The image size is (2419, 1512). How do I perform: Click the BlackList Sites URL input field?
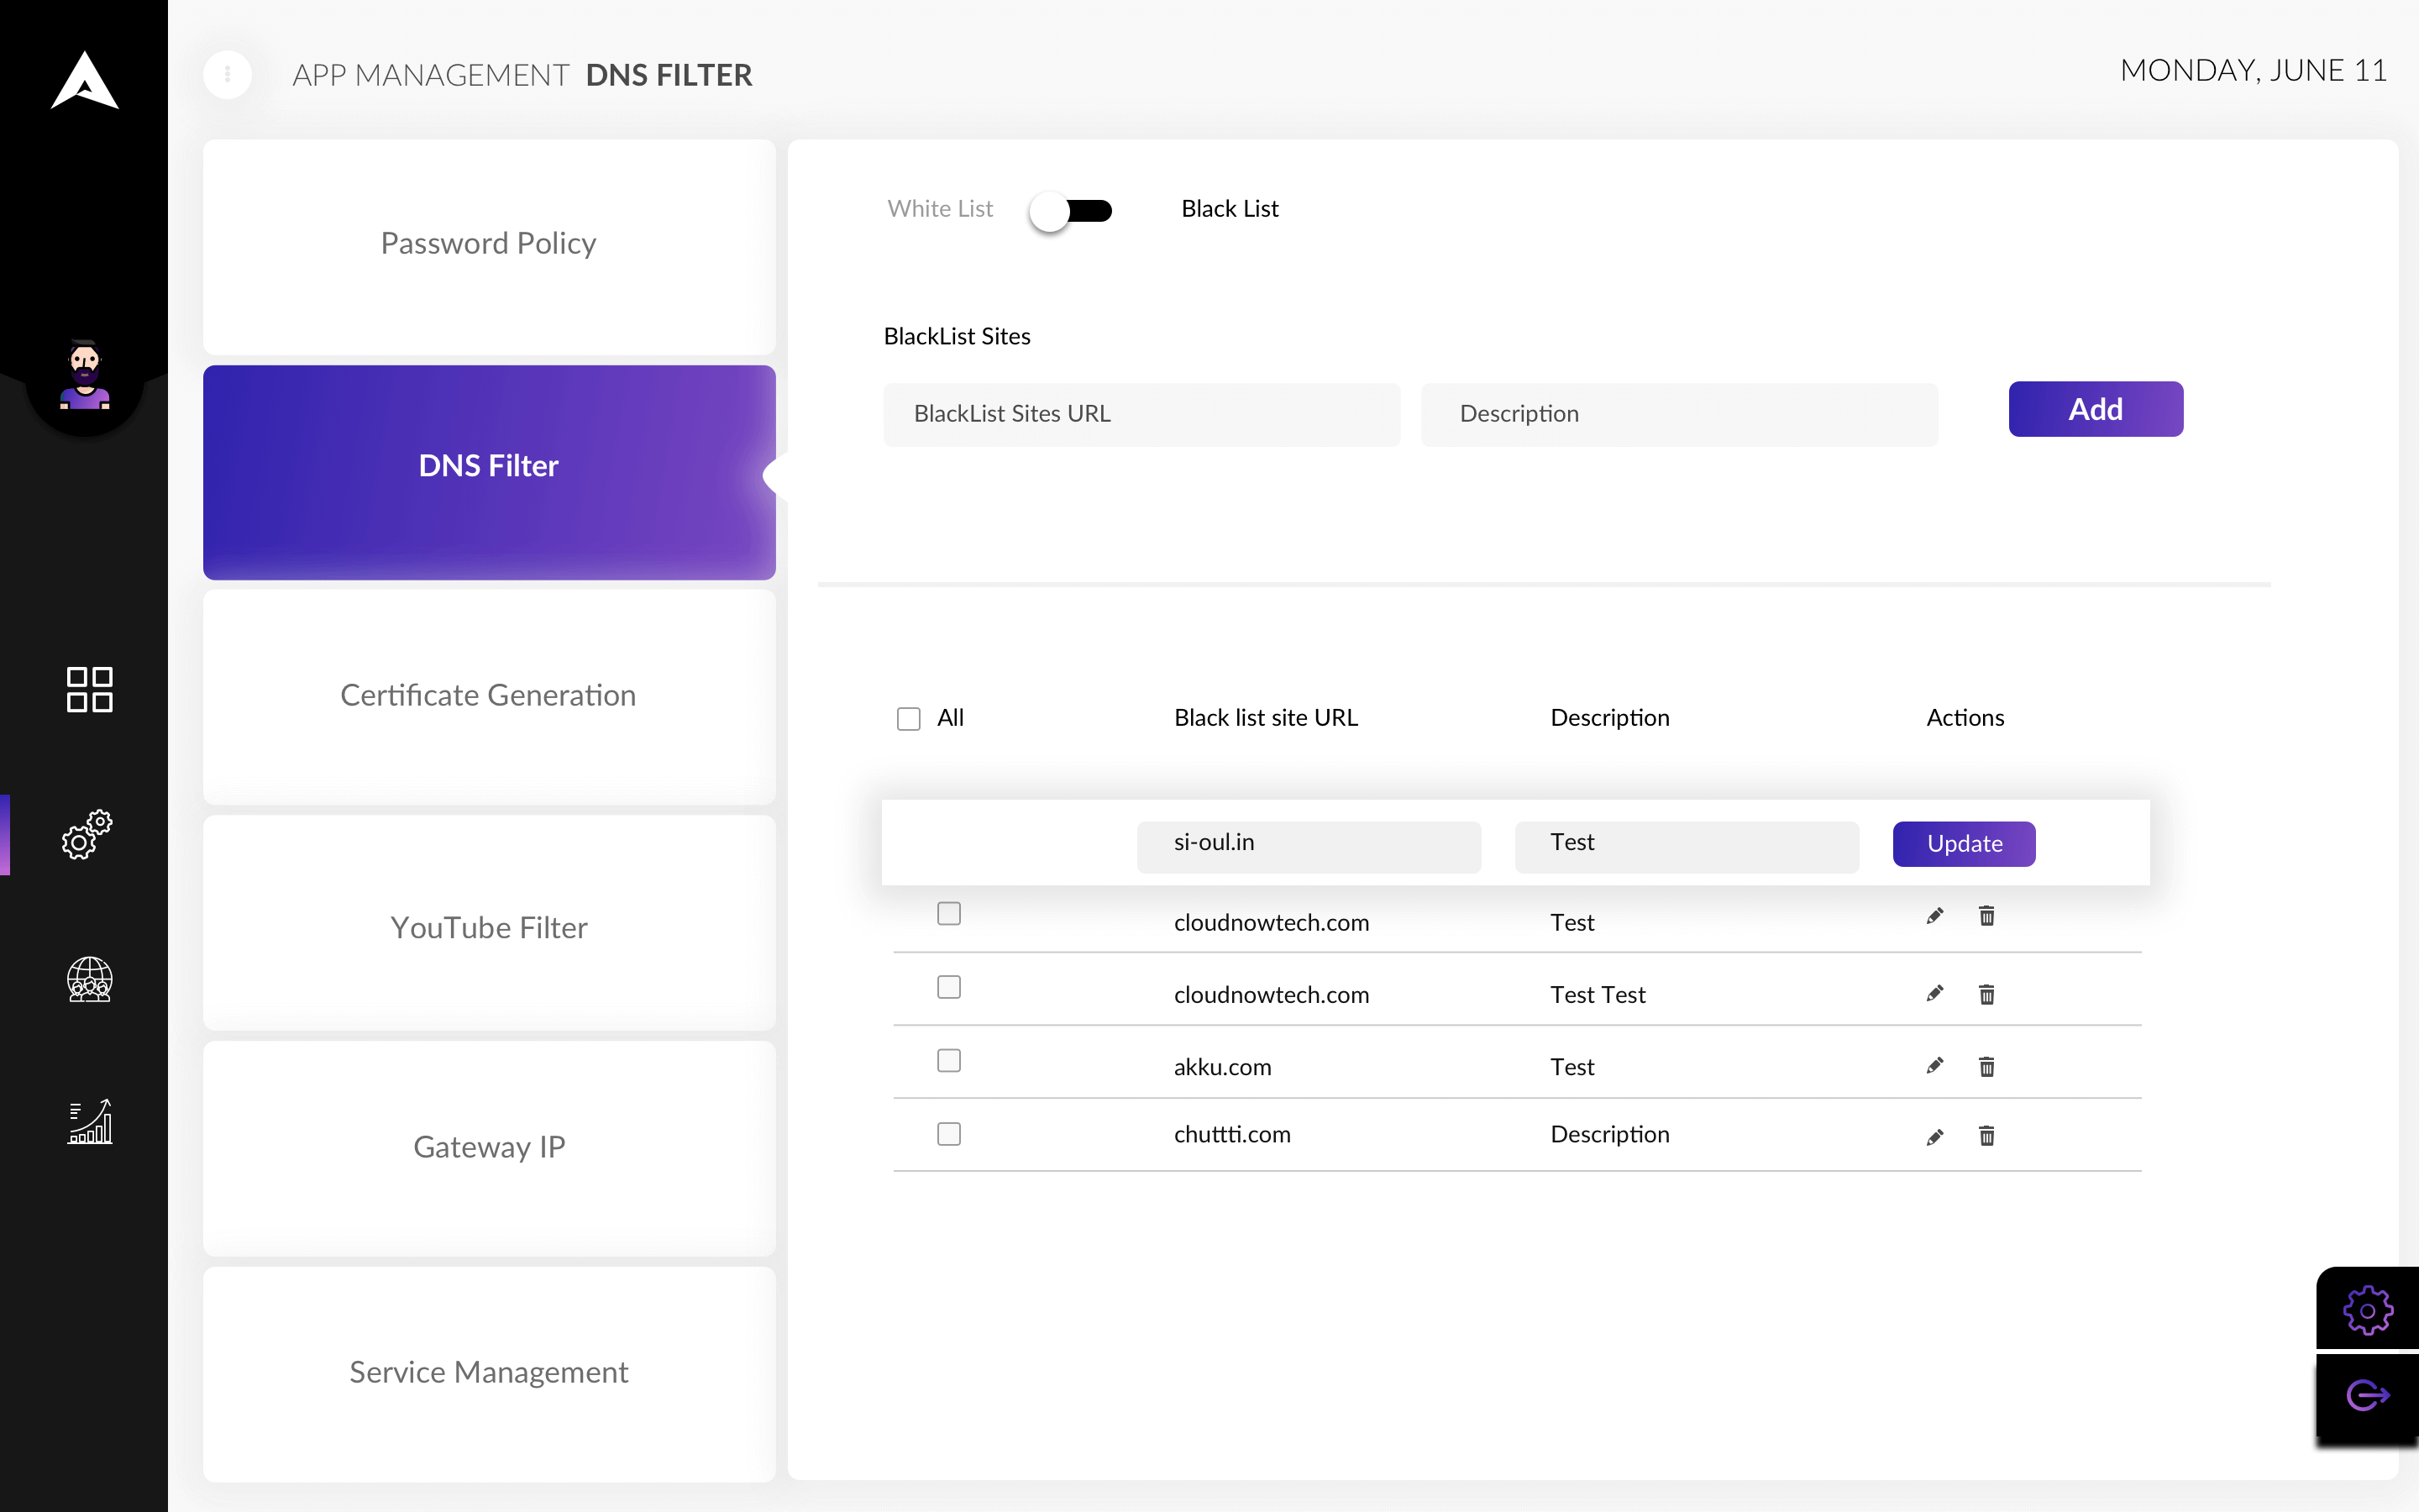pyautogui.click(x=1141, y=412)
